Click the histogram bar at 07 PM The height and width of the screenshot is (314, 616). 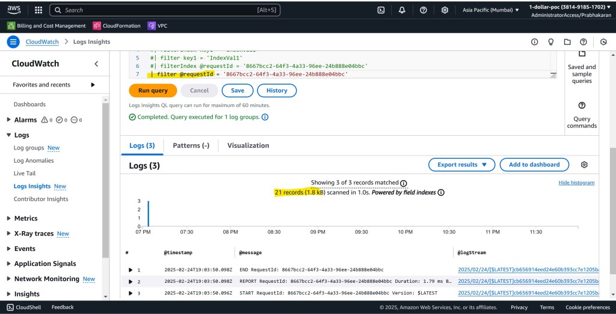coord(148,214)
